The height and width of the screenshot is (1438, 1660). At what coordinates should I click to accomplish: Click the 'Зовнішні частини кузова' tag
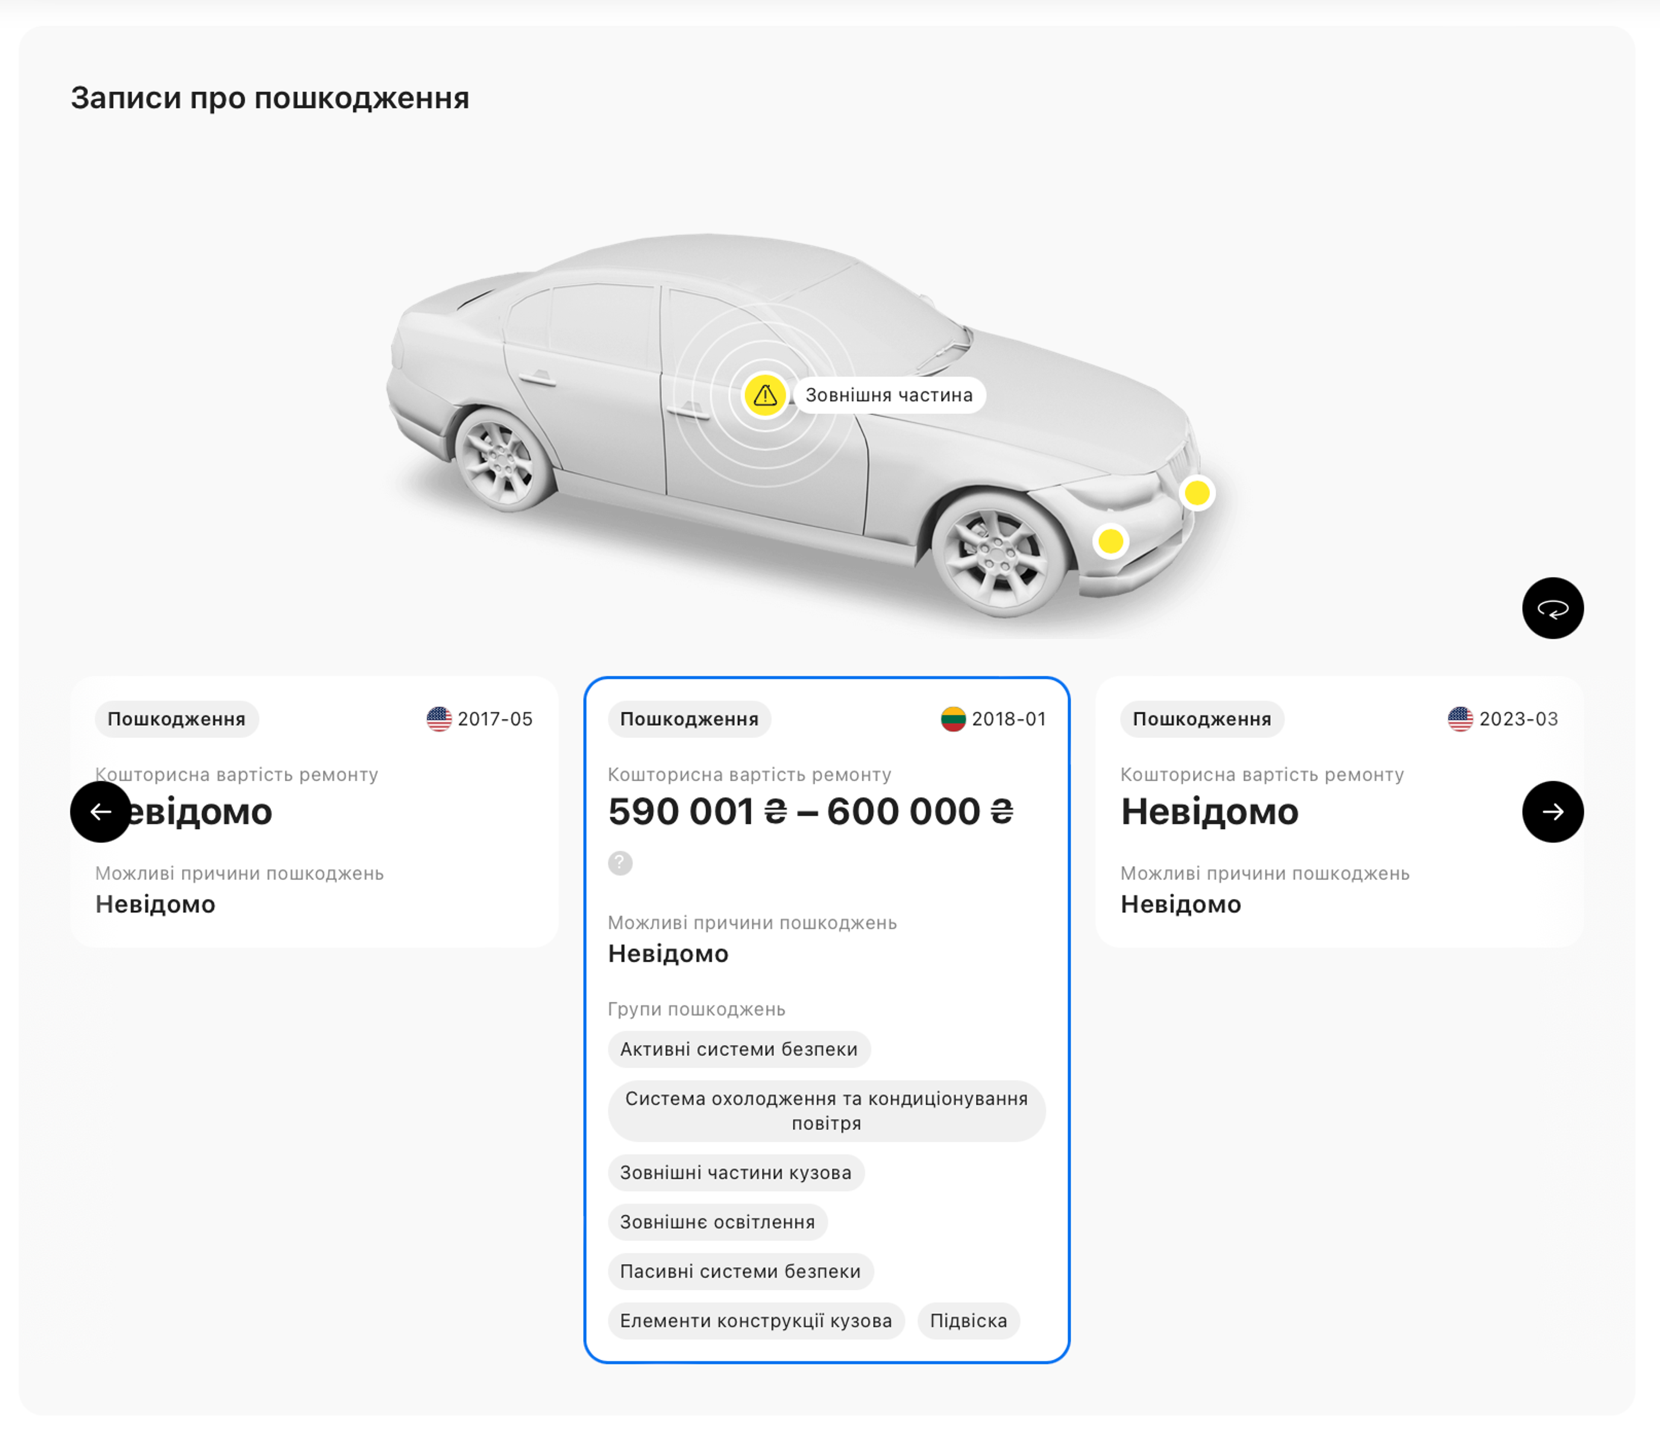coord(735,1173)
